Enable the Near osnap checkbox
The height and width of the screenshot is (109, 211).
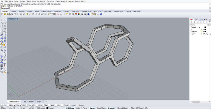point(8,105)
